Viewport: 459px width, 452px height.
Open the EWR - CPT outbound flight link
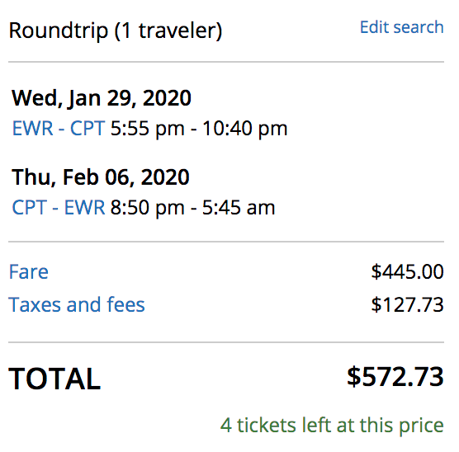[x=59, y=128]
